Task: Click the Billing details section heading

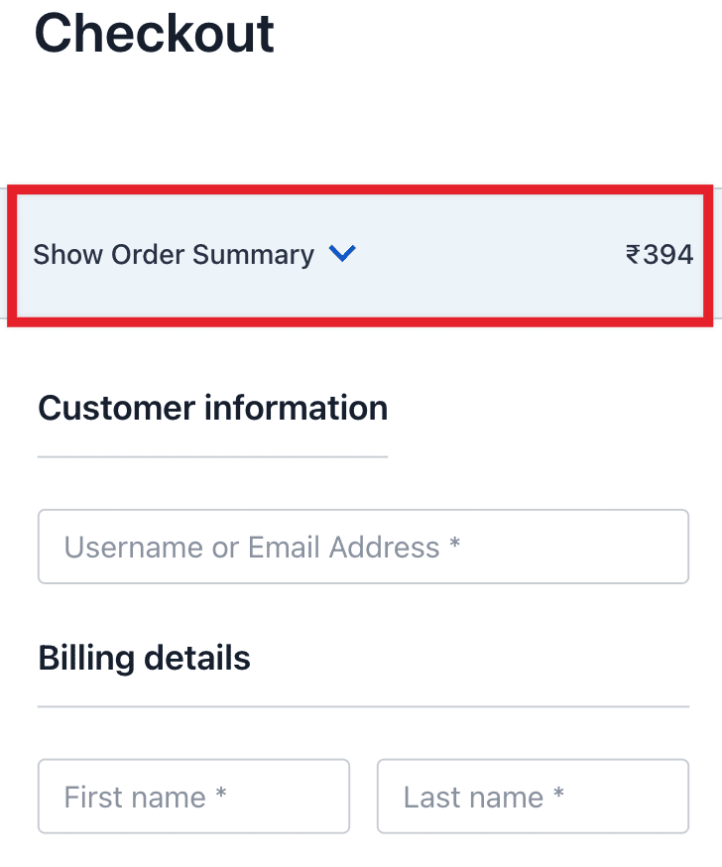Action: (x=144, y=657)
